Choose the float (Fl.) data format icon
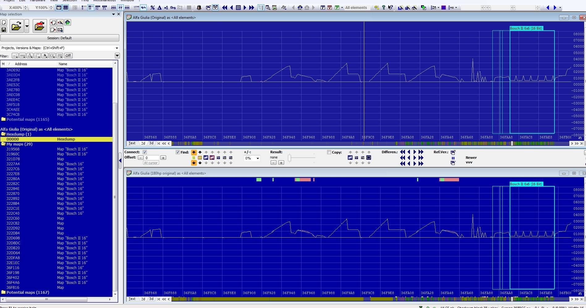586x308 pixels. pos(104,7)
